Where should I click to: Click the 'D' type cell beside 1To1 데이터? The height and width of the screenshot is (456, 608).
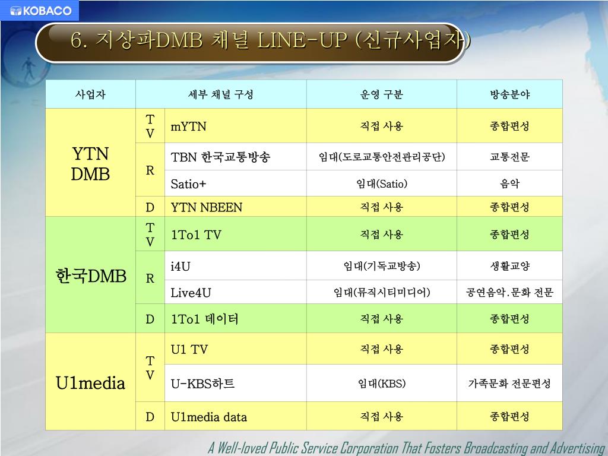point(150,318)
